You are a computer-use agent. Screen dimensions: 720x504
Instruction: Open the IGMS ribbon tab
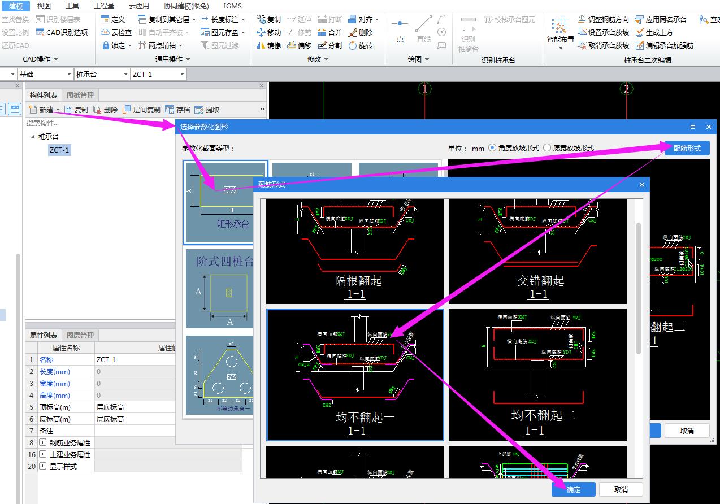[x=232, y=6]
